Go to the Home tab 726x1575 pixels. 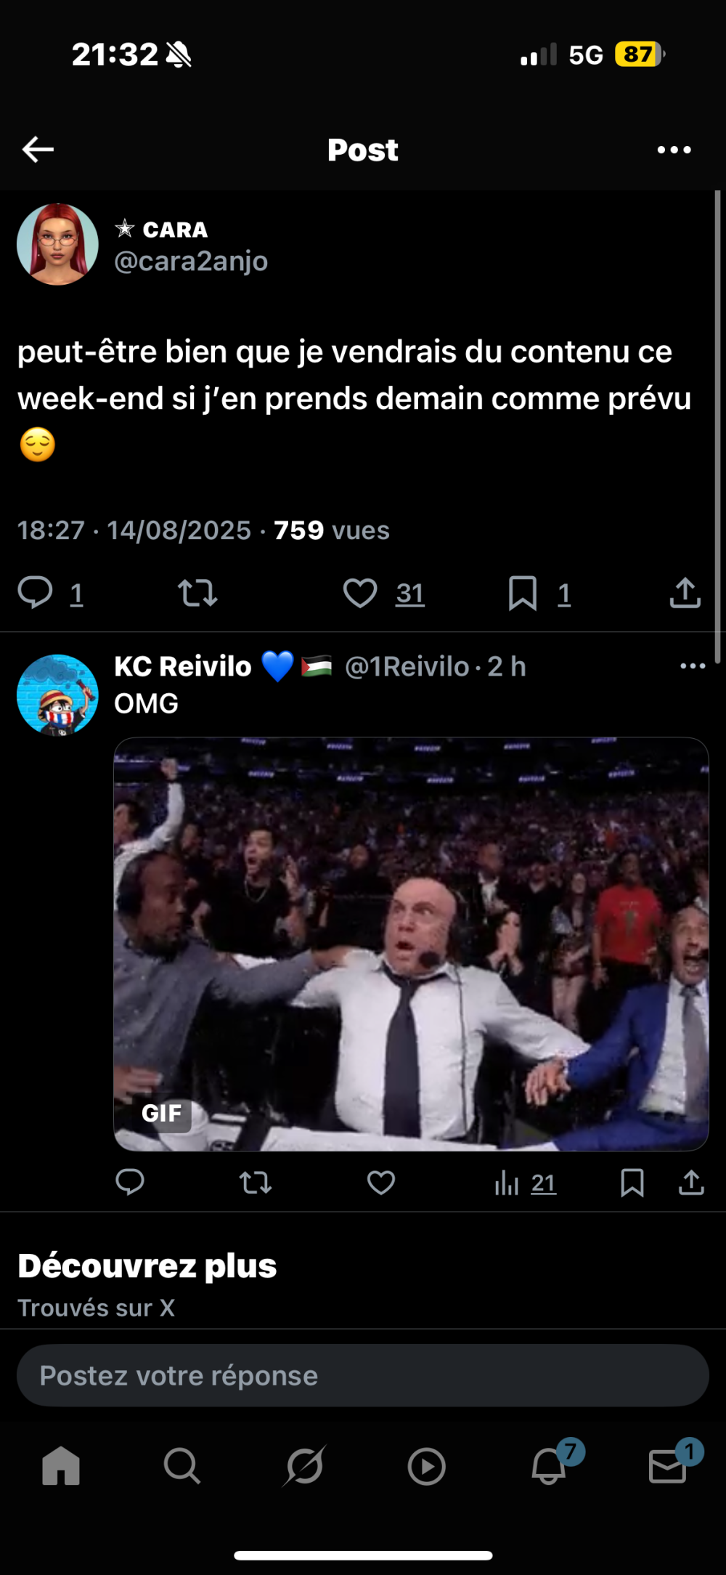pos(61,1465)
